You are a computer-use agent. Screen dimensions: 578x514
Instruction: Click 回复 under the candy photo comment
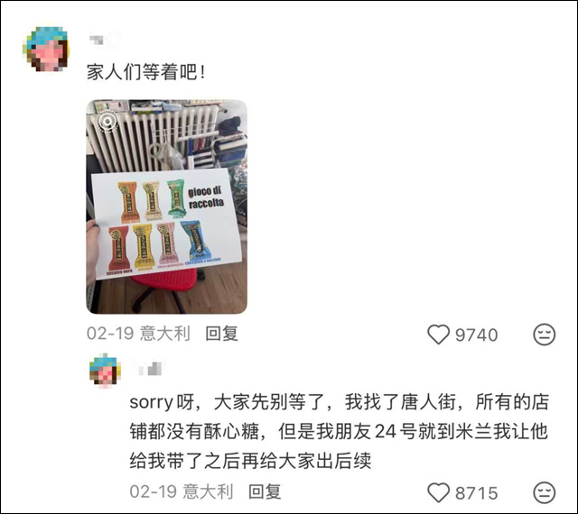tap(221, 334)
